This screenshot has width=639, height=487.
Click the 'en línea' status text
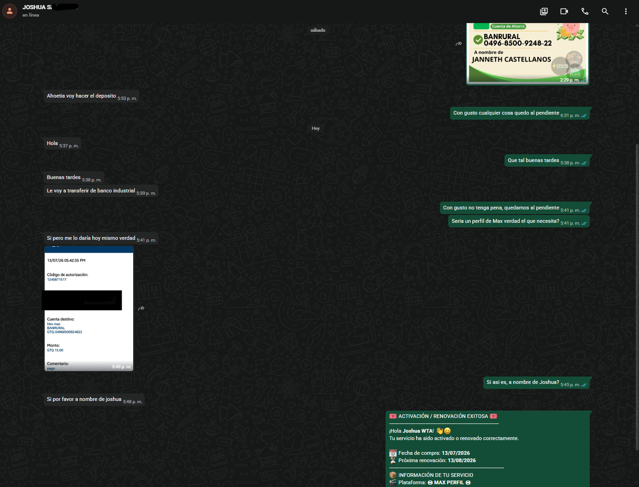click(31, 15)
